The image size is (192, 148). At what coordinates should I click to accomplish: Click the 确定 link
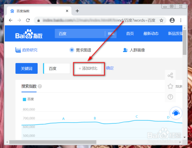pyautogui.click(x=110, y=68)
